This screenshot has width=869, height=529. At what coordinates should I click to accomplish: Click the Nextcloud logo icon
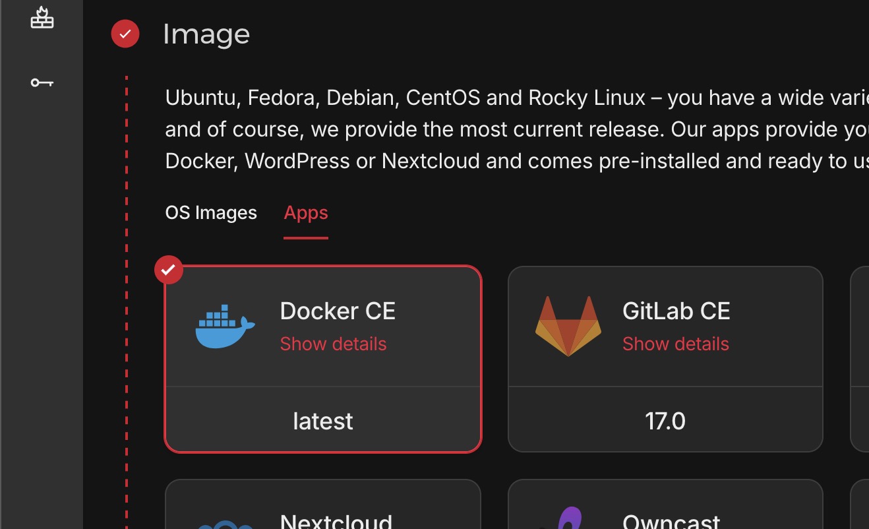point(226,524)
